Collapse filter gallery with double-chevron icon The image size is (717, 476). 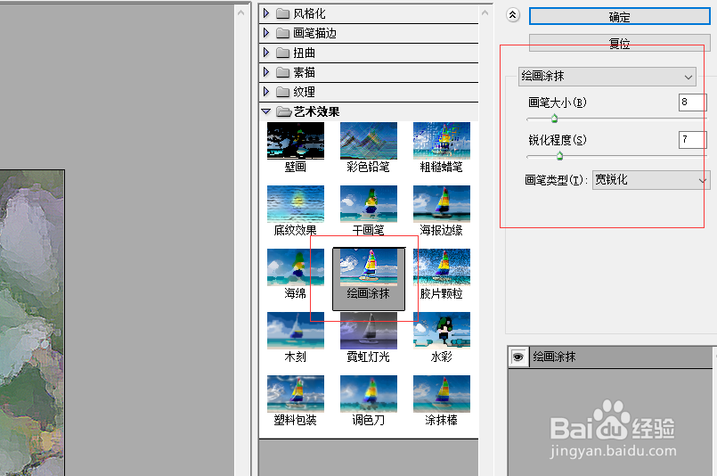pos(513,15)
